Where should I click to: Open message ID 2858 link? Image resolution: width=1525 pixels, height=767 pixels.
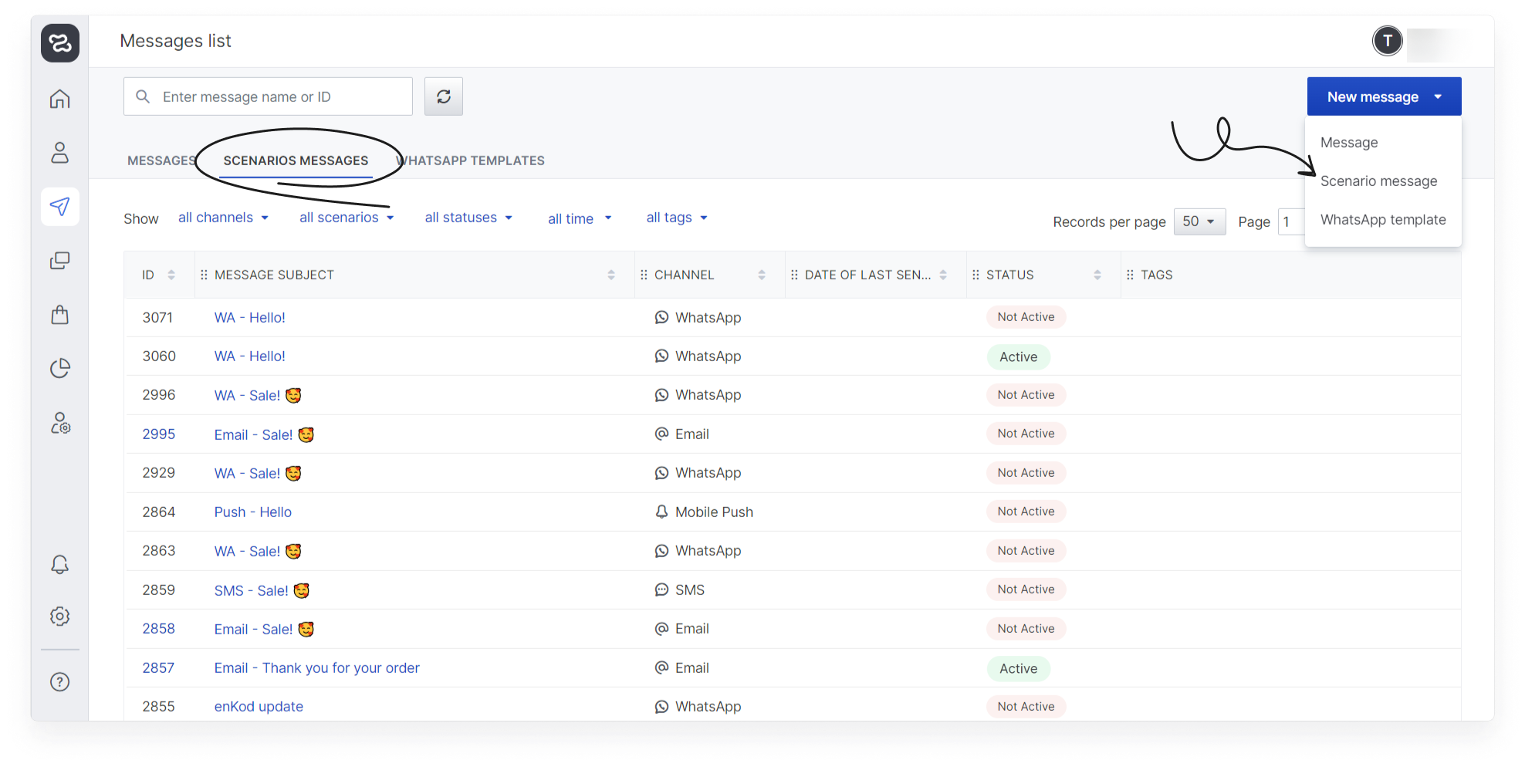coord(159,628)
